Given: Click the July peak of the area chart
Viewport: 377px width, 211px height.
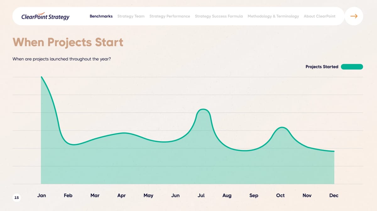Looking at the screenshot, I should click(x=203, y=109).
